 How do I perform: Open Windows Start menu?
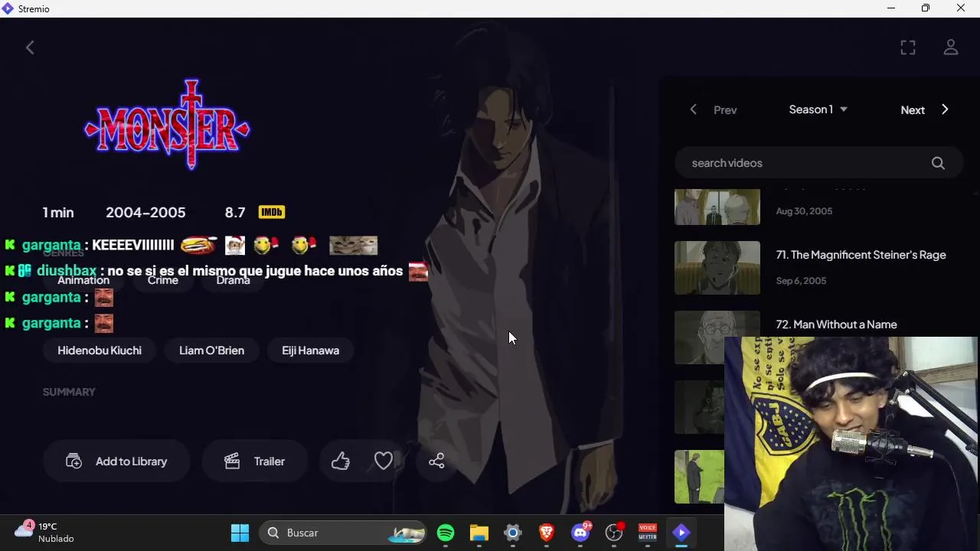(240, 533)
